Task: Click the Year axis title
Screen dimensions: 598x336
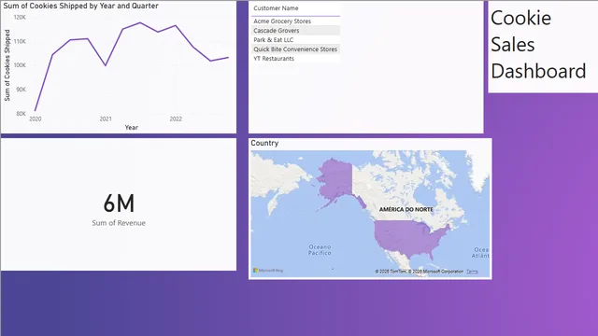Action: click(132, 128)
